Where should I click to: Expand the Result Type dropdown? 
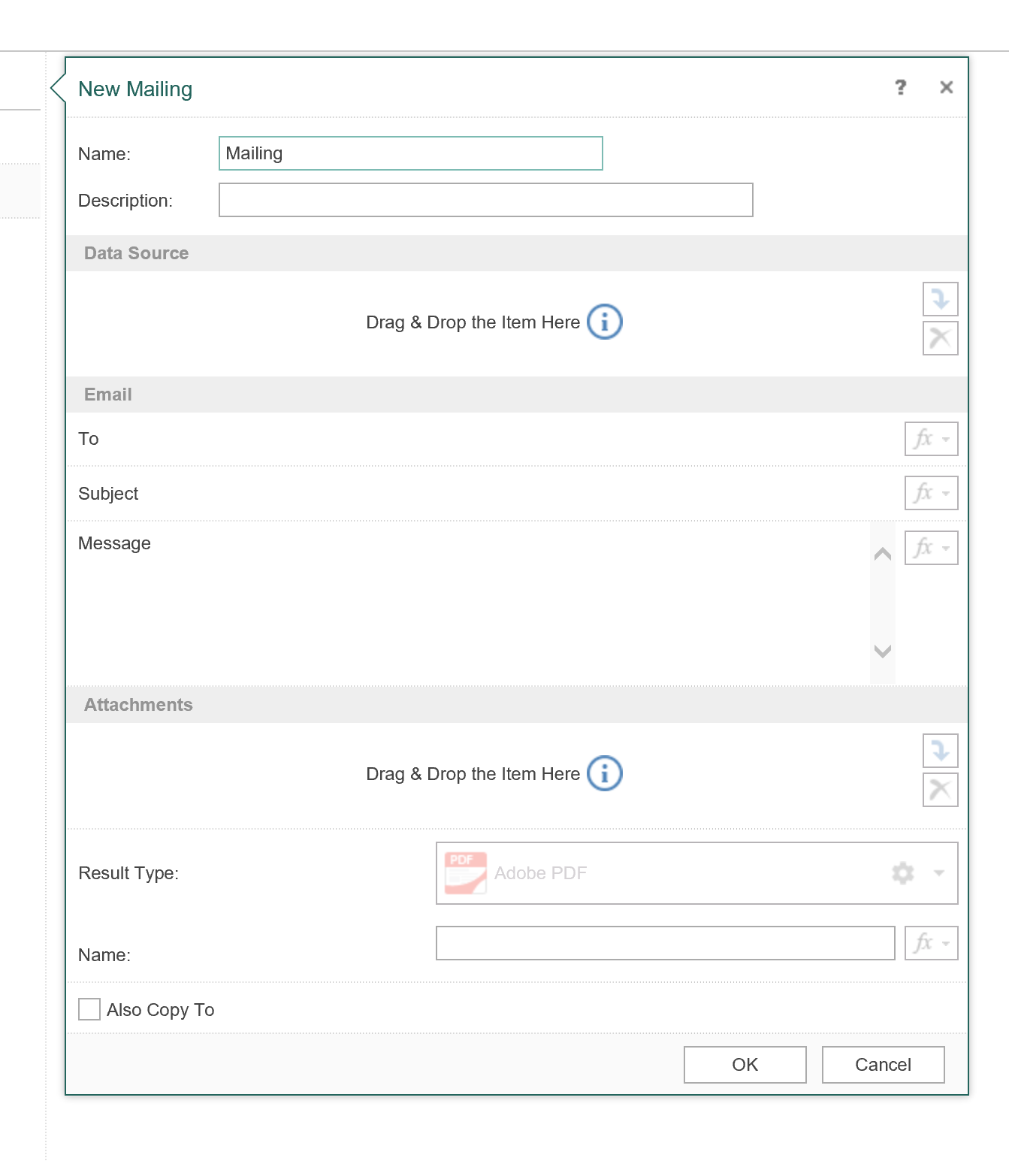938,873
